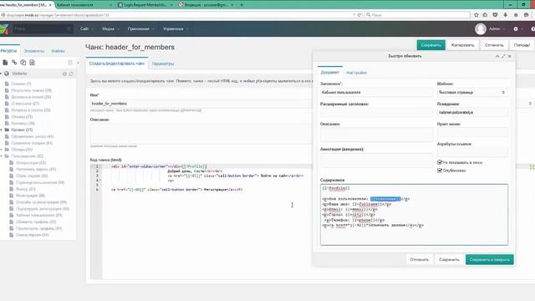Collapse the left tree panel with the arrow
This screenshot has width=535, height=301.
[x=78, y=63]
